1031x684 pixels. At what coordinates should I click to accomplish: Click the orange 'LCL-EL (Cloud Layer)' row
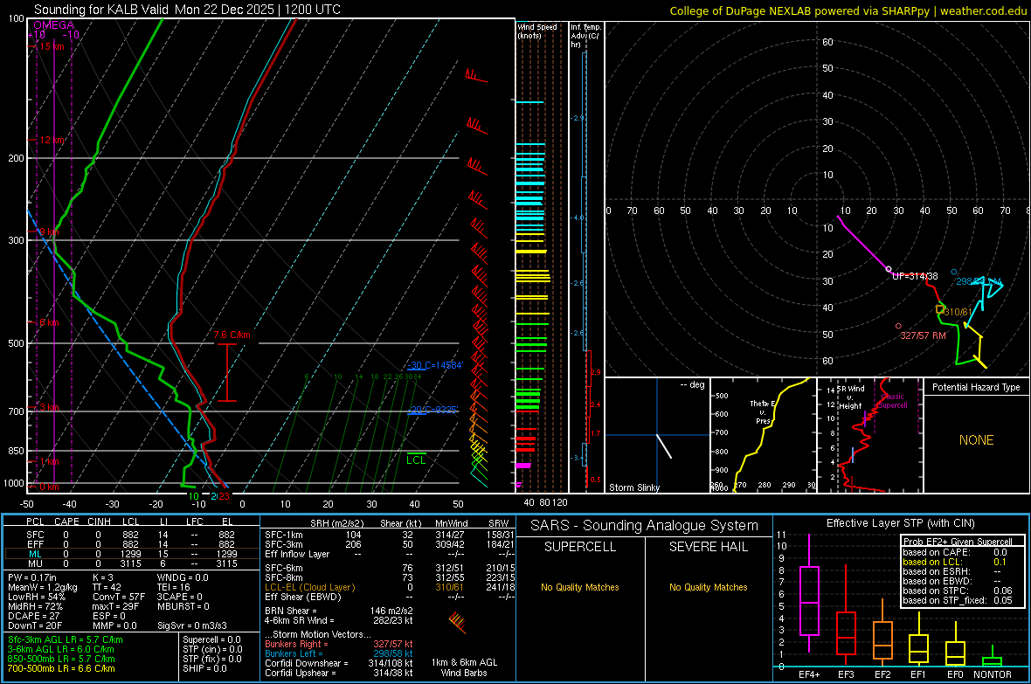pos(390,587)
